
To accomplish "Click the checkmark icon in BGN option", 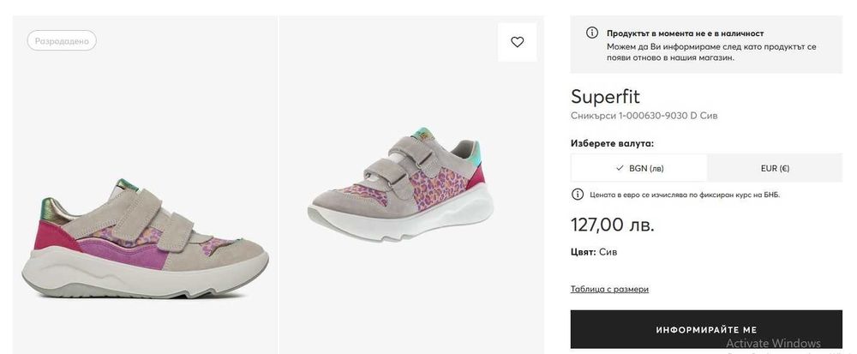I will 619,168.
